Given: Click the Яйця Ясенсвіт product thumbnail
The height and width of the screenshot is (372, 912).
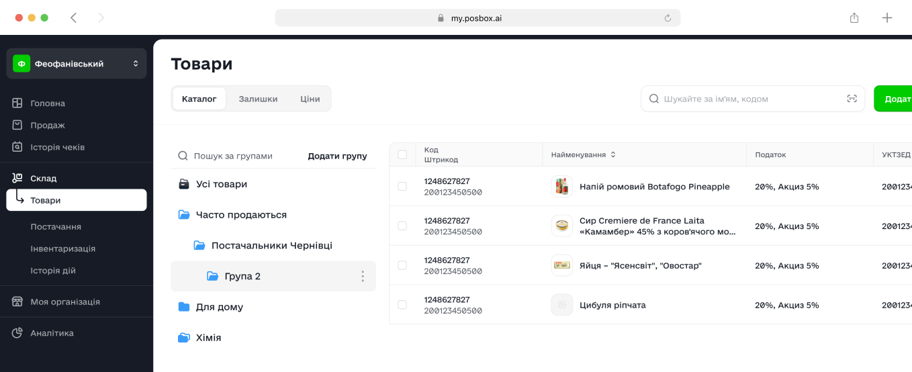Looking at the screenshot, I should click(562, 265).
